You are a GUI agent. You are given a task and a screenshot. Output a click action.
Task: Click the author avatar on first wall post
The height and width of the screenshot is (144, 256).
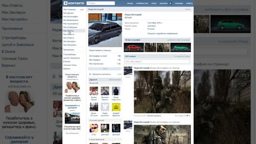click(x=128, y=71)
